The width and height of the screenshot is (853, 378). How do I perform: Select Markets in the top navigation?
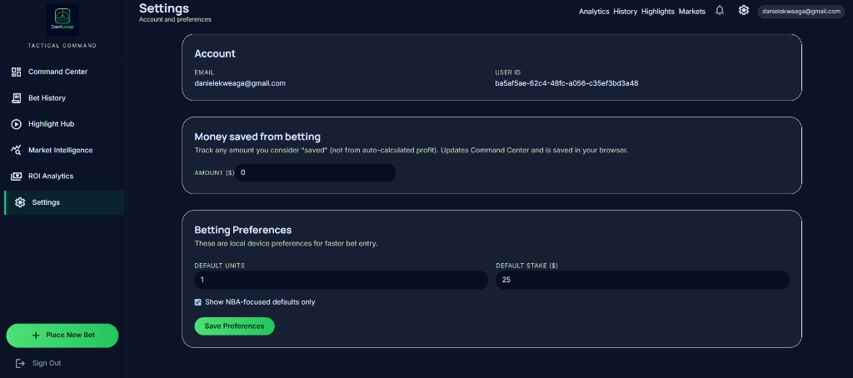point(692,11)
